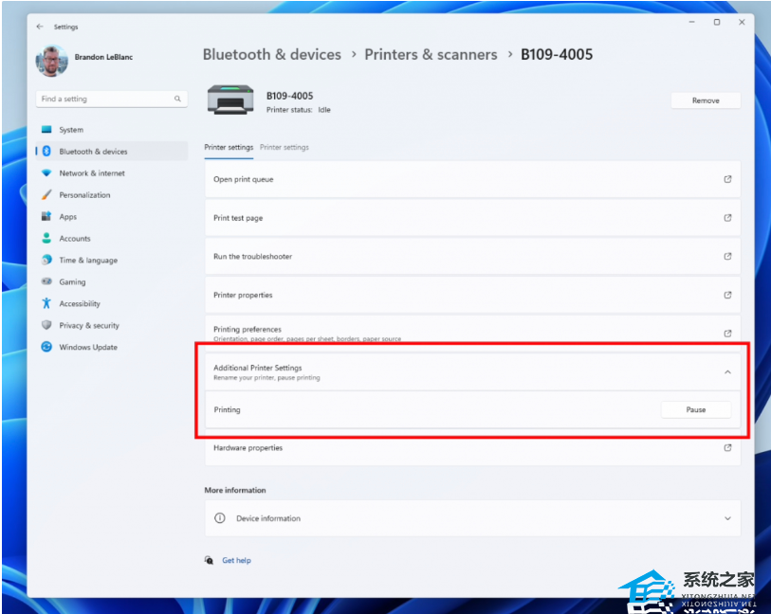
Task: Click Print test page external link icon
Action: [727, 218]
